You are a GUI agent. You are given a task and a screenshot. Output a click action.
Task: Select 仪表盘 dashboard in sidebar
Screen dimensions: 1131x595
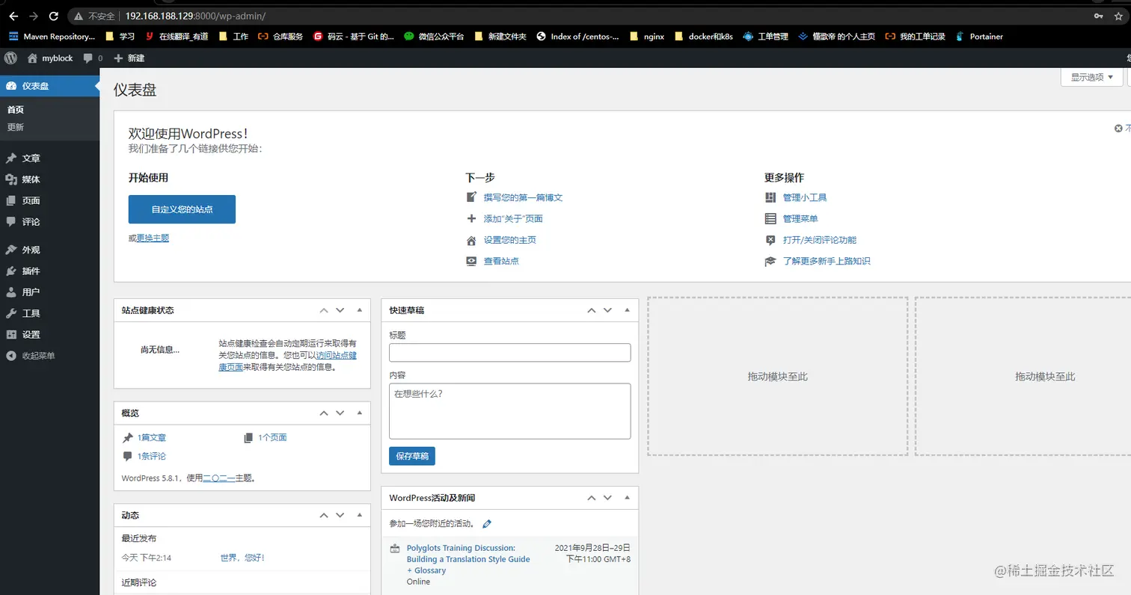click(x=49, y=86)
